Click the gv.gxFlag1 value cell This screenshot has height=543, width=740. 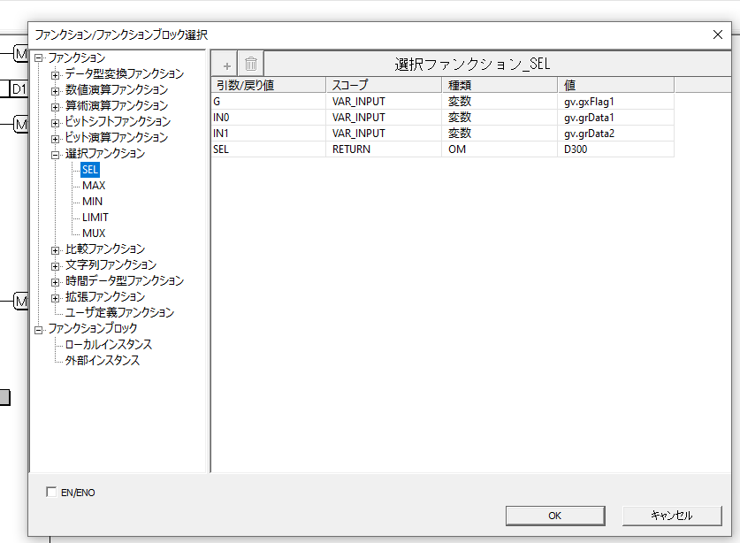click(x=616, y=102)
